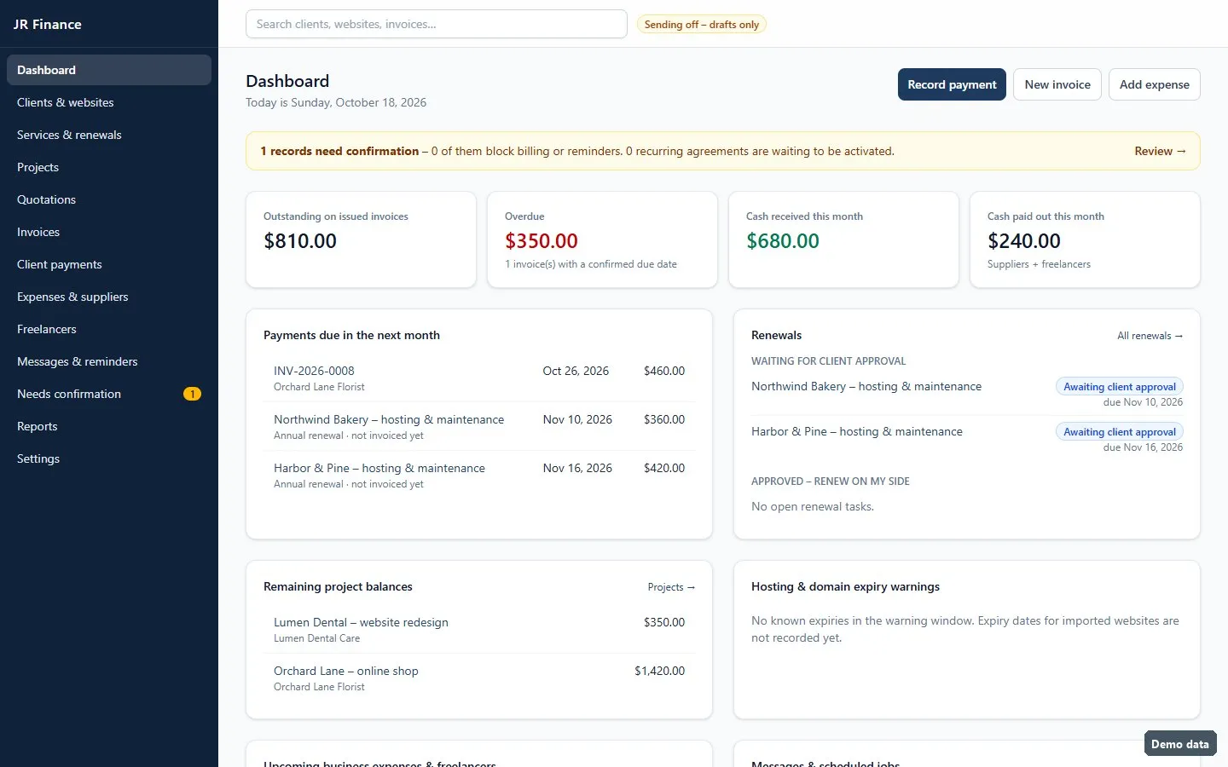The image size is (1228, 767).
Task: Open Freelancers page
Action: pyautogui.click(x=108, y=329)
